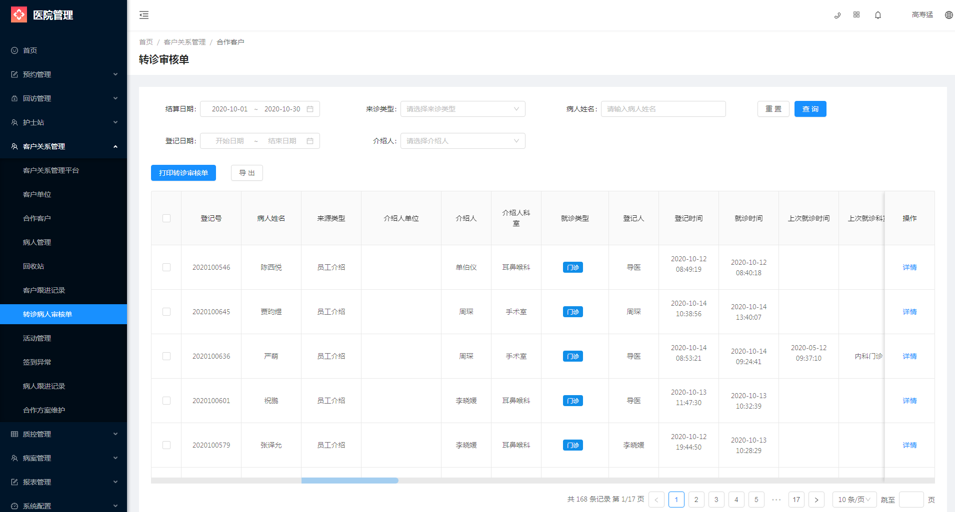Check the row for 张译允
This screenshot has height=512, width=955.
[166, 445]
